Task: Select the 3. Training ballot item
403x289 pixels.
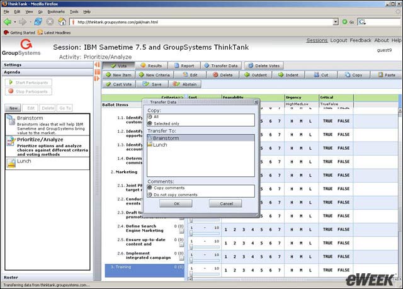Action: (x=145, y=270)
